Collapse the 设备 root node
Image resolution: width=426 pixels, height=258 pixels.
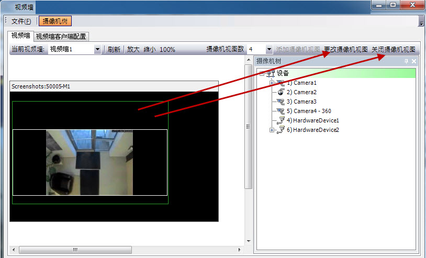pyautogui.click(x=262, y=74)
